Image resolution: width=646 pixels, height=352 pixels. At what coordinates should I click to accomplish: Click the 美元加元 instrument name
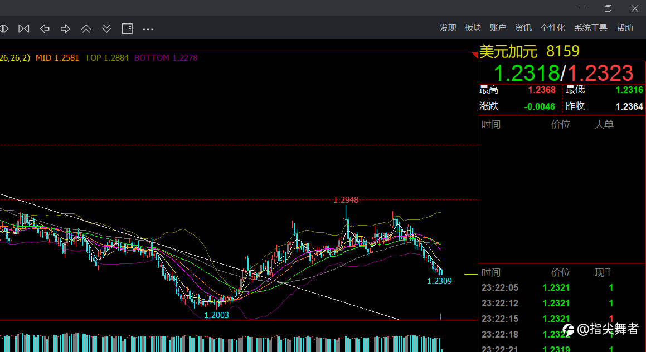point(508,51)
